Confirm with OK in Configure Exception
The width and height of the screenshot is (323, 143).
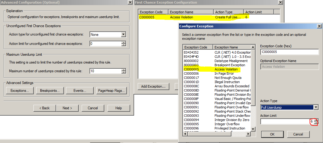coord(272,134)
